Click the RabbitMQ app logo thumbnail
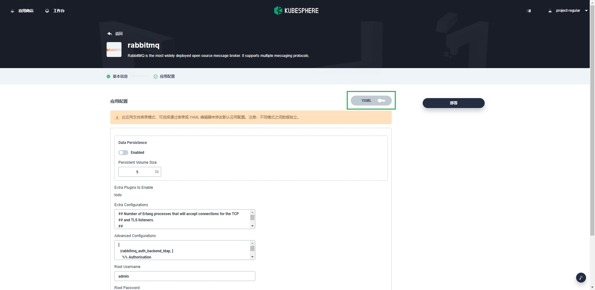Viewport: 595px width, 290px height. [114, 50]
